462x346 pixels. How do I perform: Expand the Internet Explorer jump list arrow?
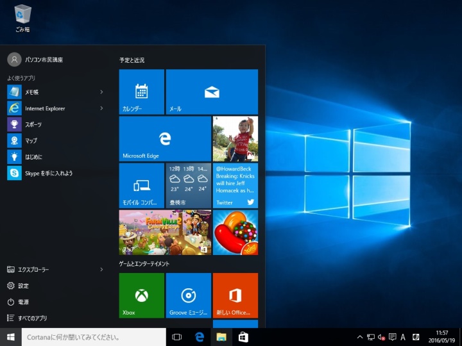click(x=101, y=108)
